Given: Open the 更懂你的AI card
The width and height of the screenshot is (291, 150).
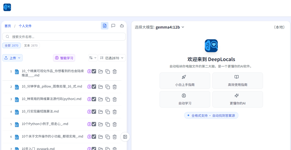Looking at the screenshot, I should coord(238,99).
